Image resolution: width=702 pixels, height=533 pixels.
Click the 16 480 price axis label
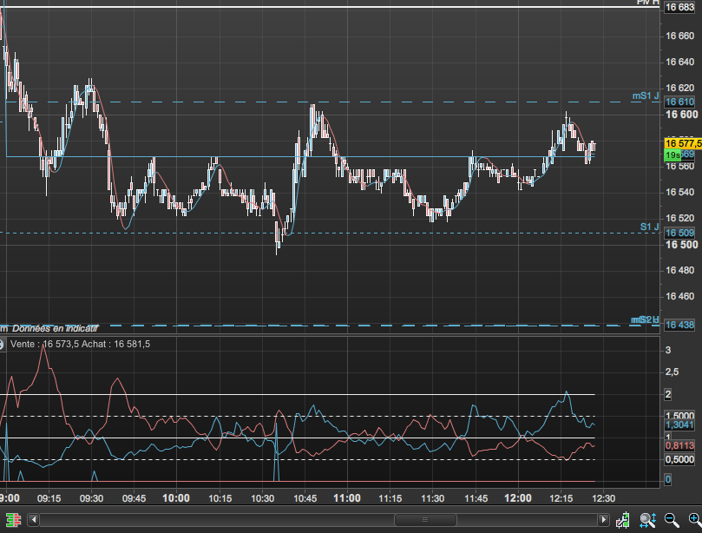pyautogui.click(x=679, y=270)
